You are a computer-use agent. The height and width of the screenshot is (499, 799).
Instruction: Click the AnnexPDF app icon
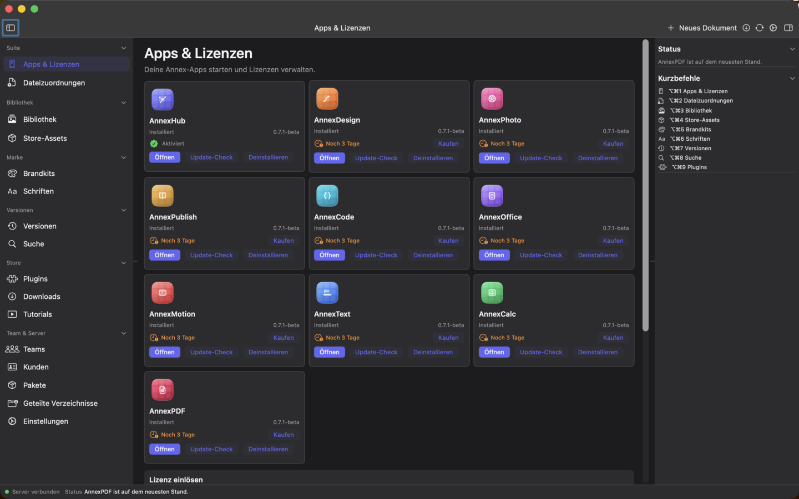tap(163, 390)
